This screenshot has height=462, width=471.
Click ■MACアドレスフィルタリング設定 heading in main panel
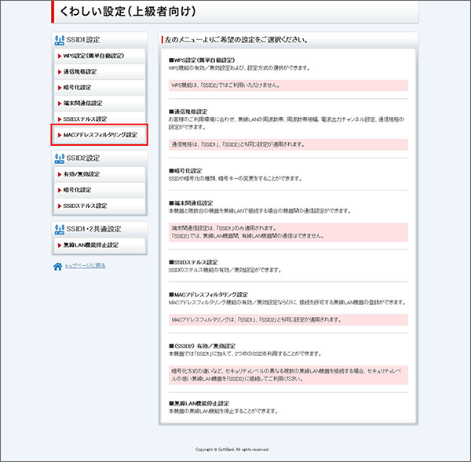208,295
